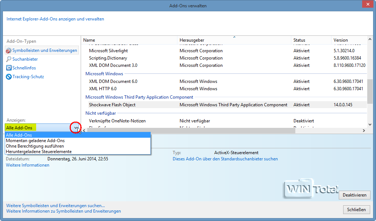
Task: Click the add-on list vertical scroll thumb
Action: (370, 92)
